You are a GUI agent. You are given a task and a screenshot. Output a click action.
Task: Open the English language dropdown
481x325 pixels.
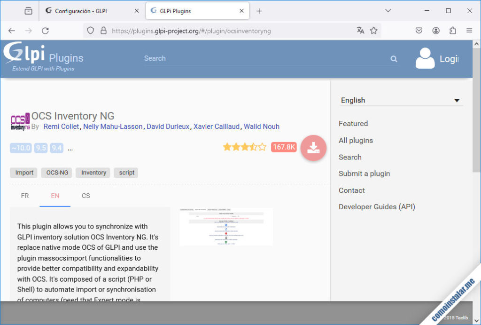click(x=401, y=100)
